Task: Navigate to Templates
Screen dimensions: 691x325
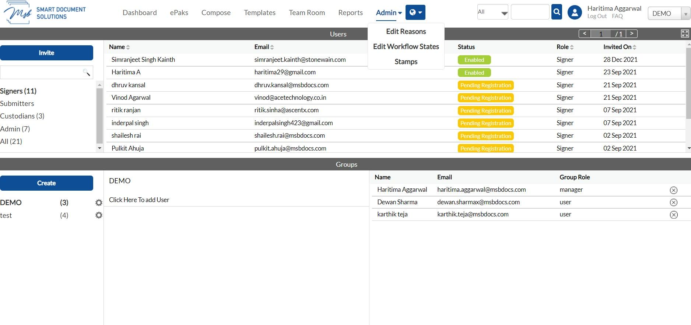Action: 260,13
